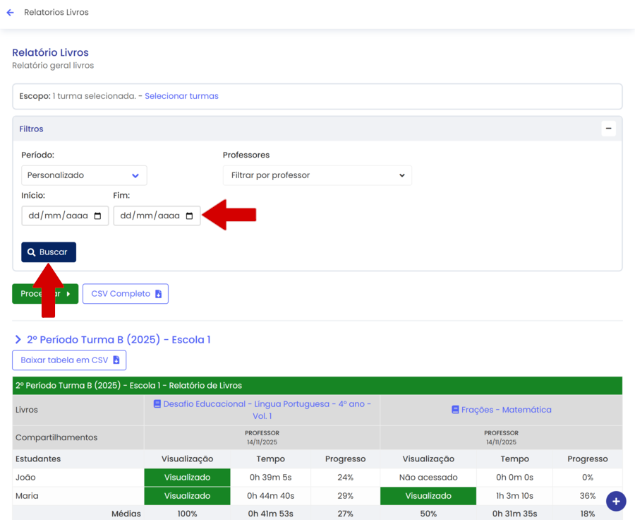
Task: Download the CSV Completo file
Action: pos(126,294)
